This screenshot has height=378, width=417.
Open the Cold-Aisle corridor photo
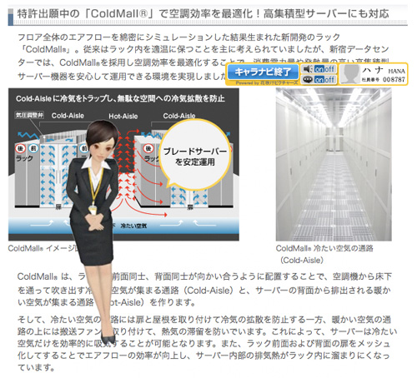coord(334,164)
